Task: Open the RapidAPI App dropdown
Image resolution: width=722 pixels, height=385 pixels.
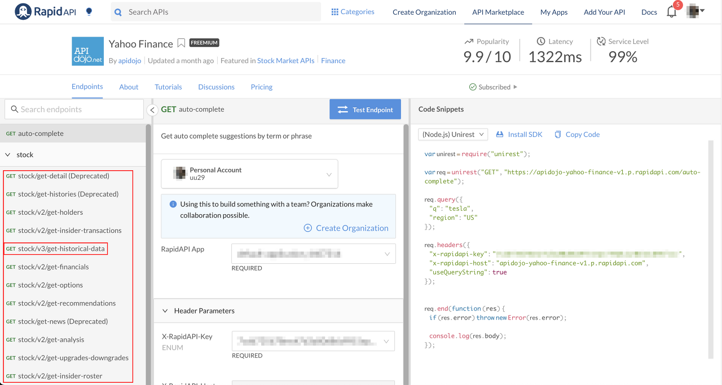Action: tap(314, 254)
